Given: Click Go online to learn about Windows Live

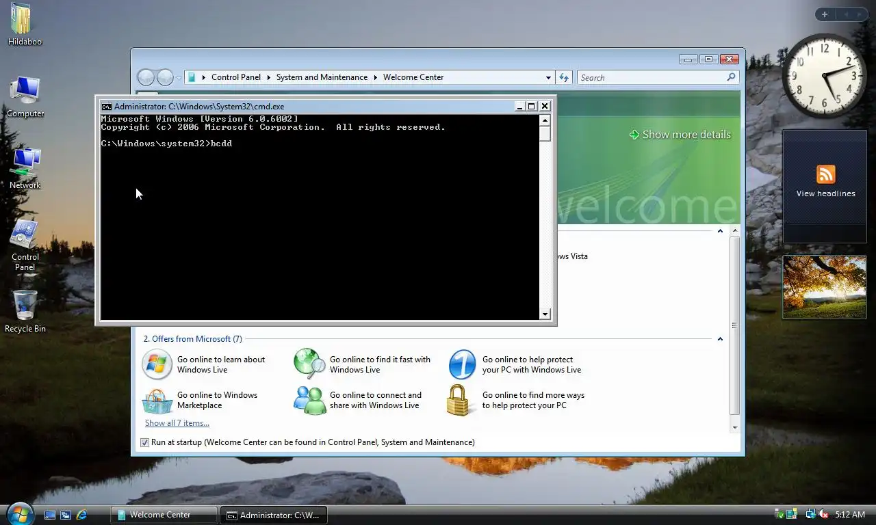Looking at the screenshot, I should click(221, 364).
